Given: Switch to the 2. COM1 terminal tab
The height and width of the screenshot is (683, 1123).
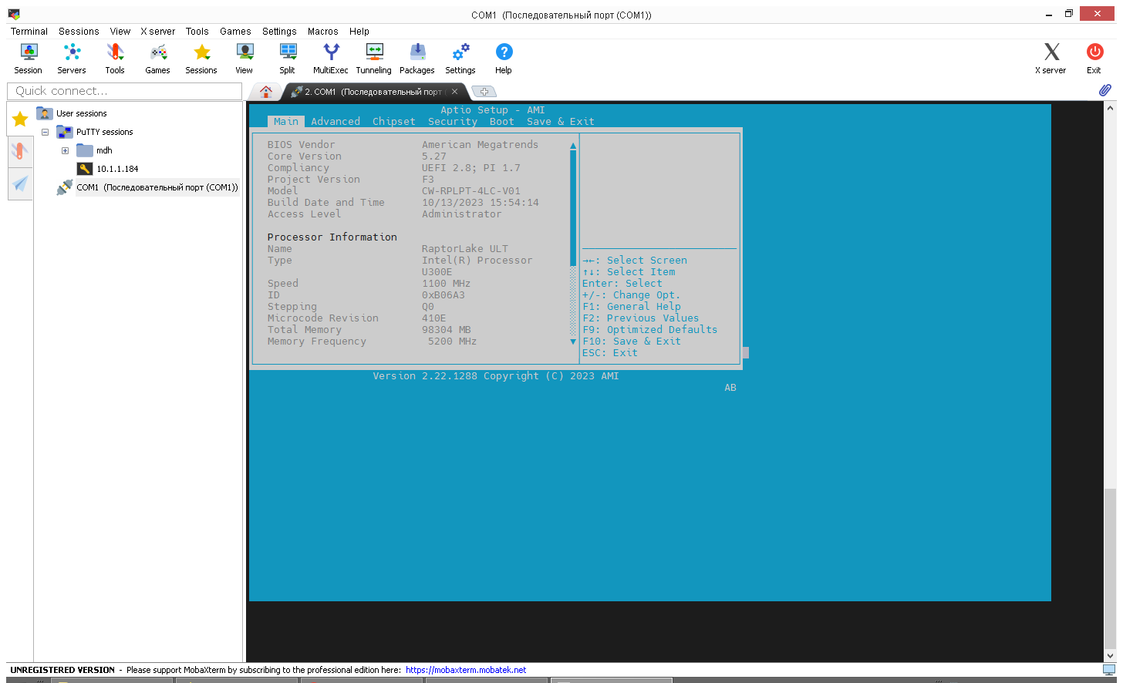Looking at the screenshot, I should 374,92.
